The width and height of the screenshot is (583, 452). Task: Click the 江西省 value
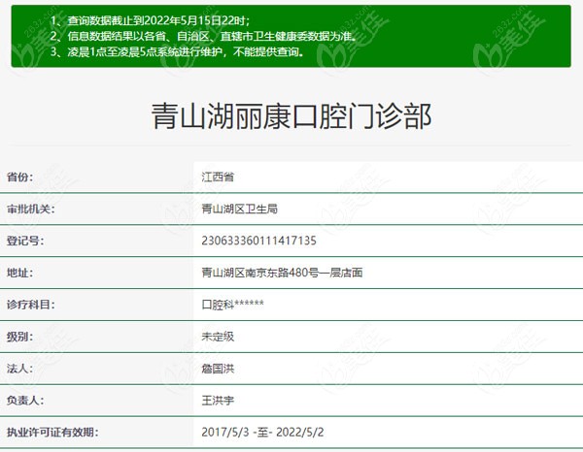click(216, 177)
